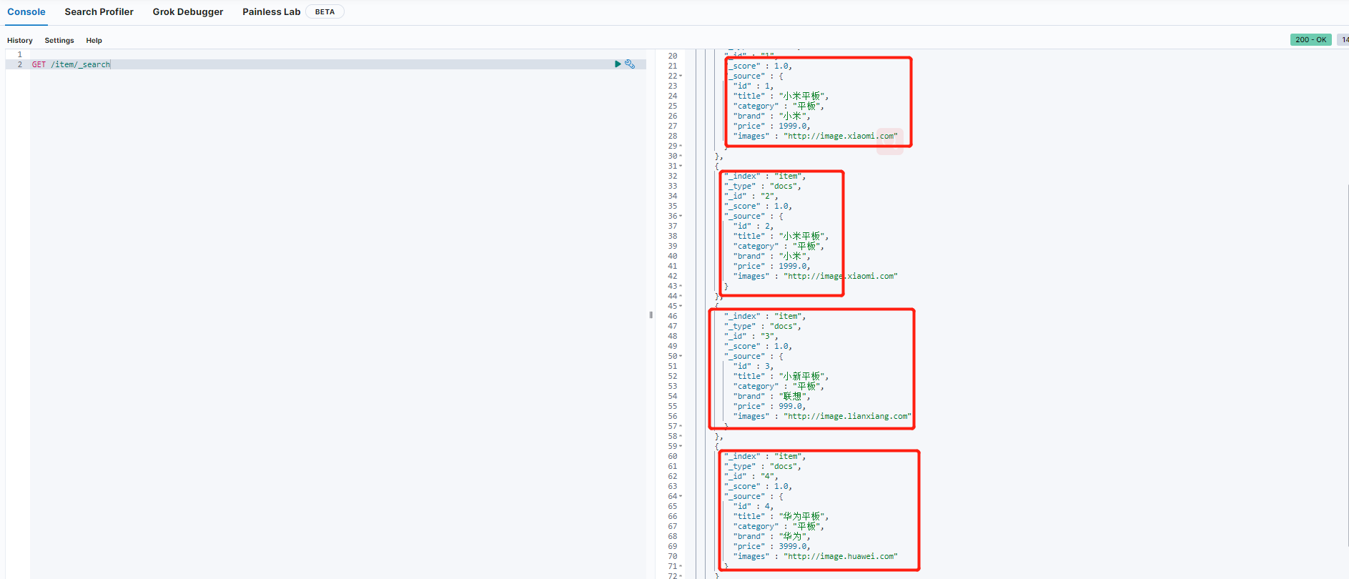
Task: Collapse the _source block at line 22
Action: click(x=681, y=76)
